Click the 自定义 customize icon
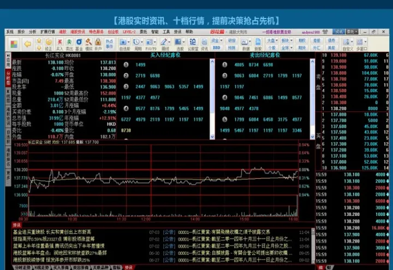The height and width of the screenshot is (270, 393). pyautogui.click(x=347, y=42)
